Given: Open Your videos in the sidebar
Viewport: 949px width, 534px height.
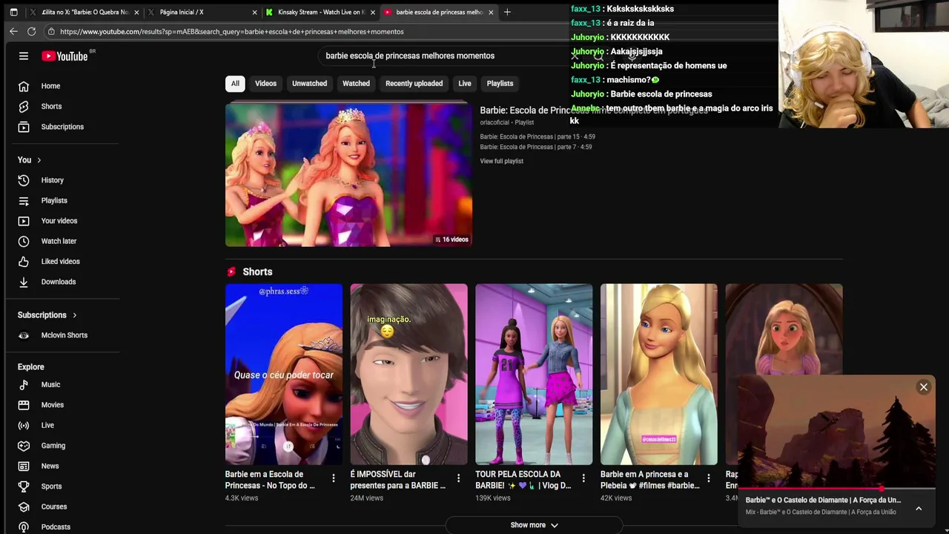Looking at the screenshot, I should tap(59, 221).
